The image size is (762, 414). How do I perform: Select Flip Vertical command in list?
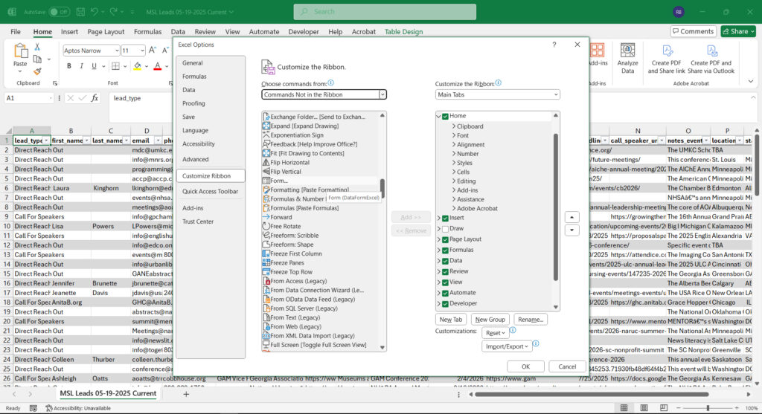coord(286,172)
